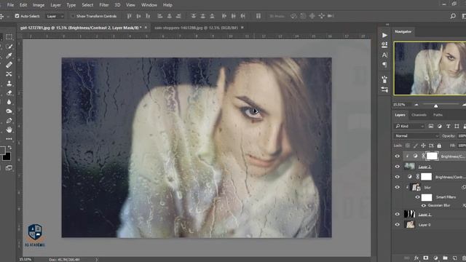Open the extra tools ellipsis menu
Viewport: 466px width, 262px height.
pos(9,139)
